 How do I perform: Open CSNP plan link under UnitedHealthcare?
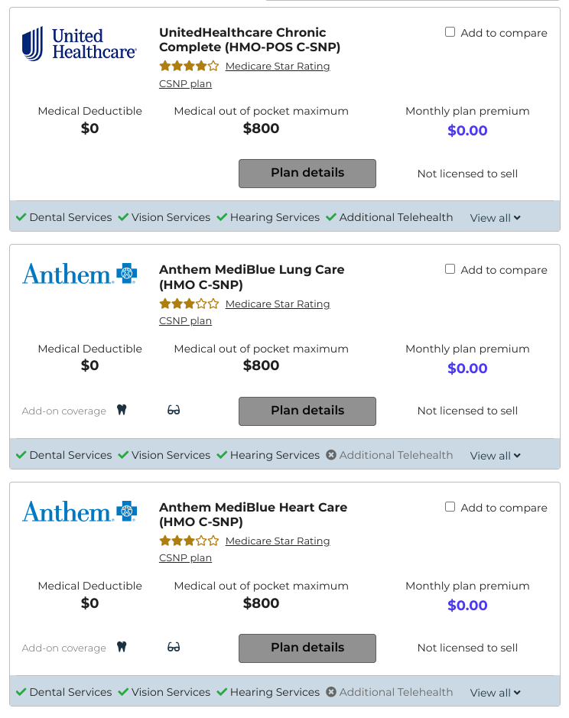click(185, 84)
